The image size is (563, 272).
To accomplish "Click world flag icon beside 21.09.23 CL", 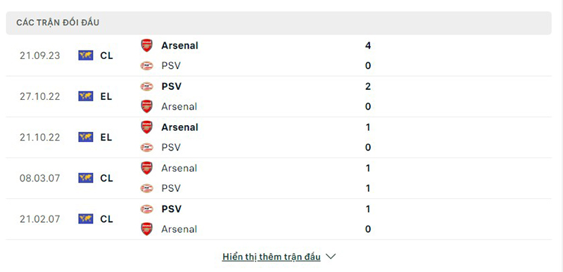I will coord(86,56).
